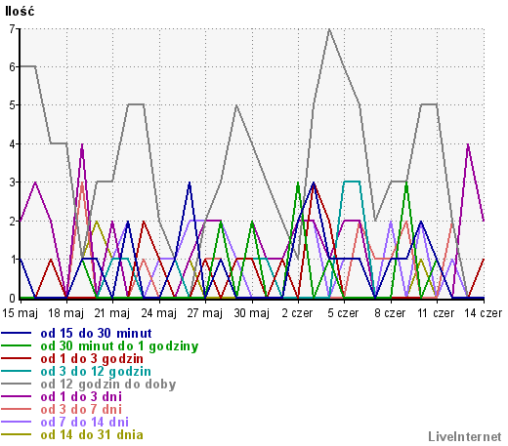508x446 pixels.
Task: Click the '27 maj' date label
Action: [205, 313]
